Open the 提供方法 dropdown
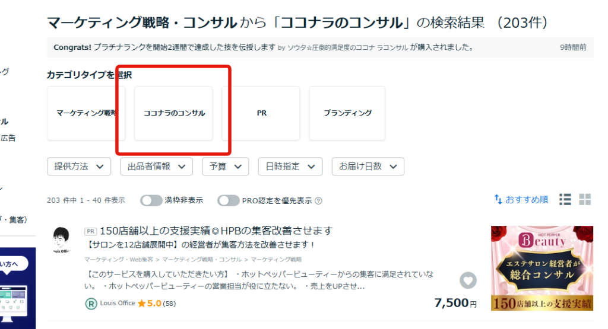 click(79, 167)
